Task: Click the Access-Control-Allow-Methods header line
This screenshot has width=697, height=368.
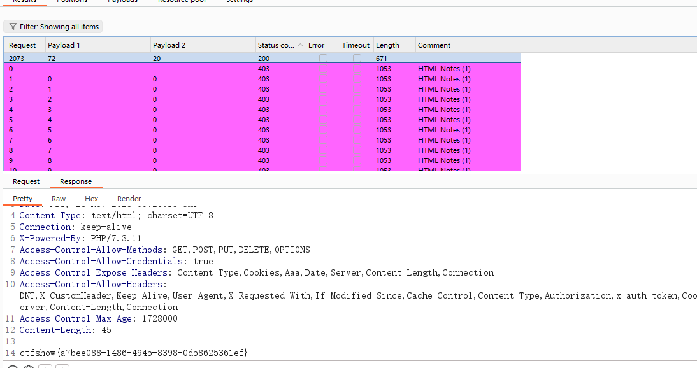Action: tap(165, 250)
